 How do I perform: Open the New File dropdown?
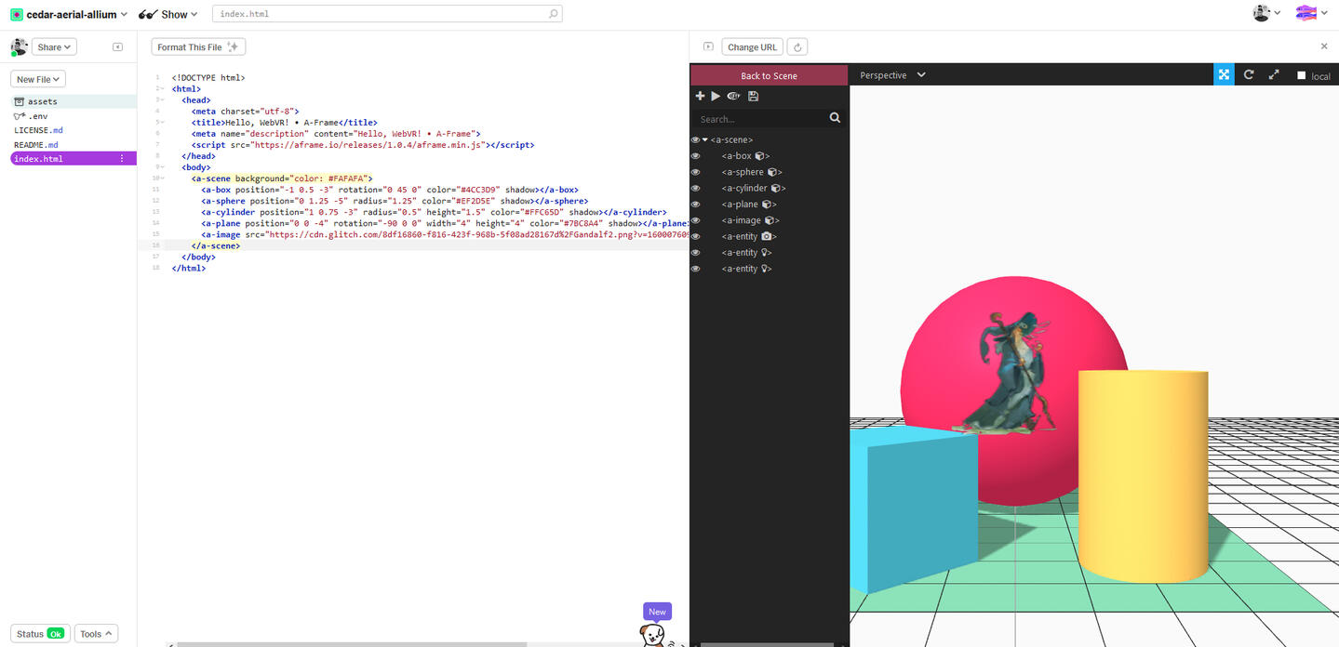point(38,80)
